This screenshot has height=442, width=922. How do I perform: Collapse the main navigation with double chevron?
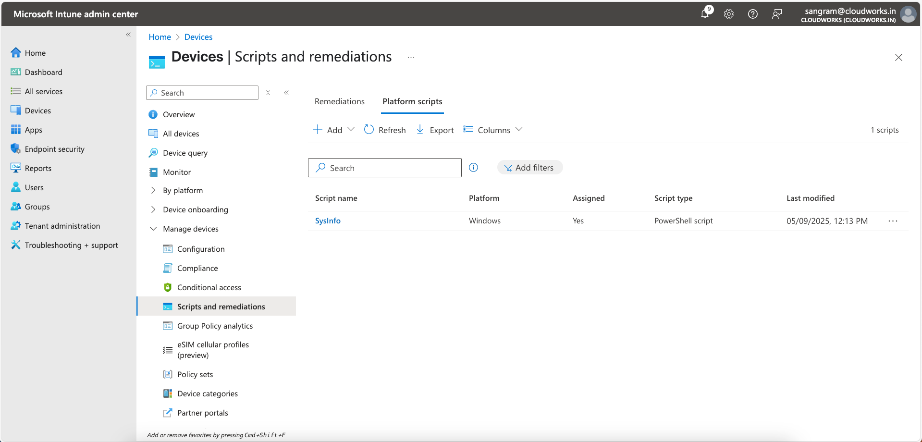point(128,35)
